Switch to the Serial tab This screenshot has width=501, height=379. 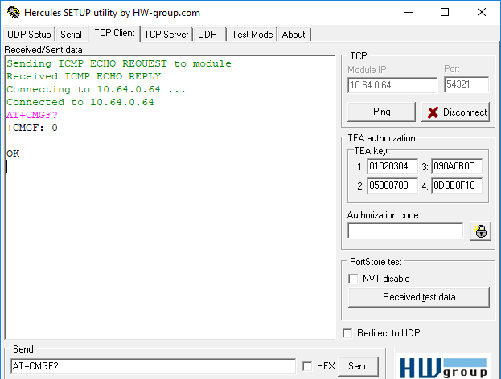pyautogui.click(x=71, y=35)
